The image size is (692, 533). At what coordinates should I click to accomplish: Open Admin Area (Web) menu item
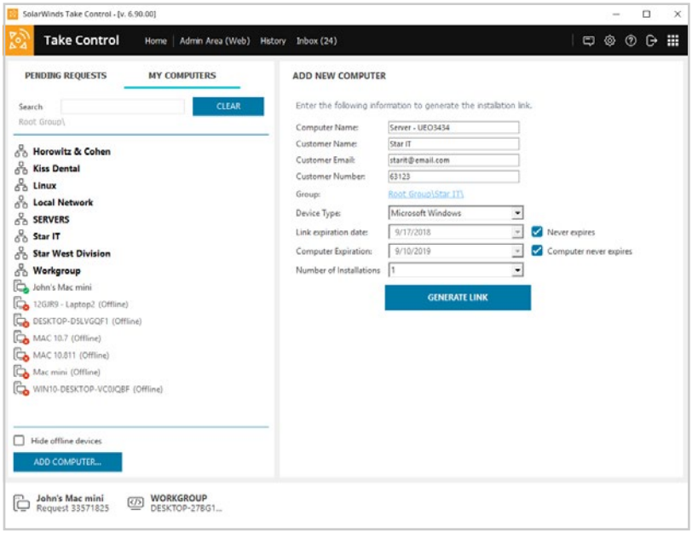(x=215, y=41)
